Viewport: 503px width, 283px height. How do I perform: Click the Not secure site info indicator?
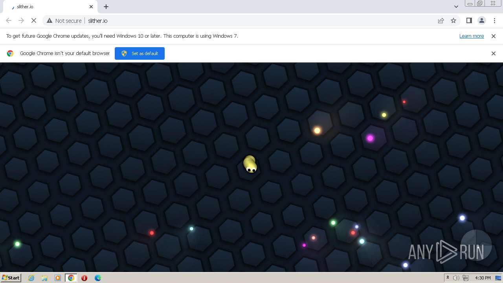coord(64,20)
